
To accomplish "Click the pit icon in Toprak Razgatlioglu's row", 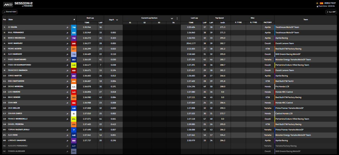I will tap(67, 130).
